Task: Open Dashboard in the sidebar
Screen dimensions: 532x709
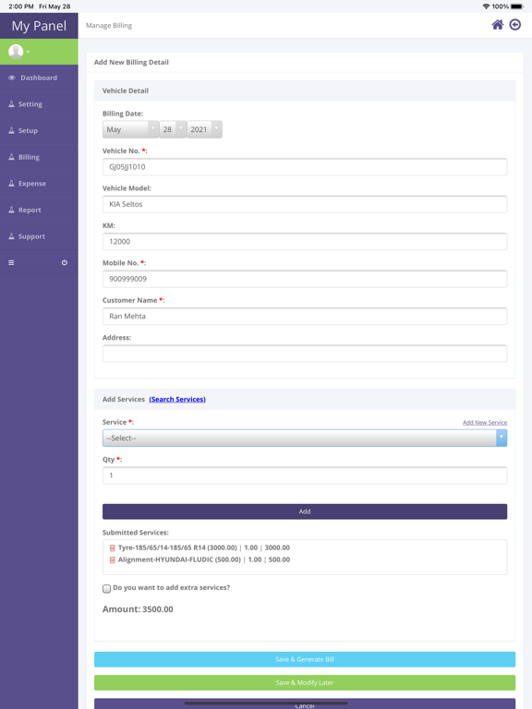Action: click(x=39, y=78)
